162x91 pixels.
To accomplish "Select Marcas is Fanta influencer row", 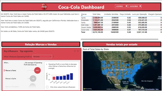I will 11,71.
